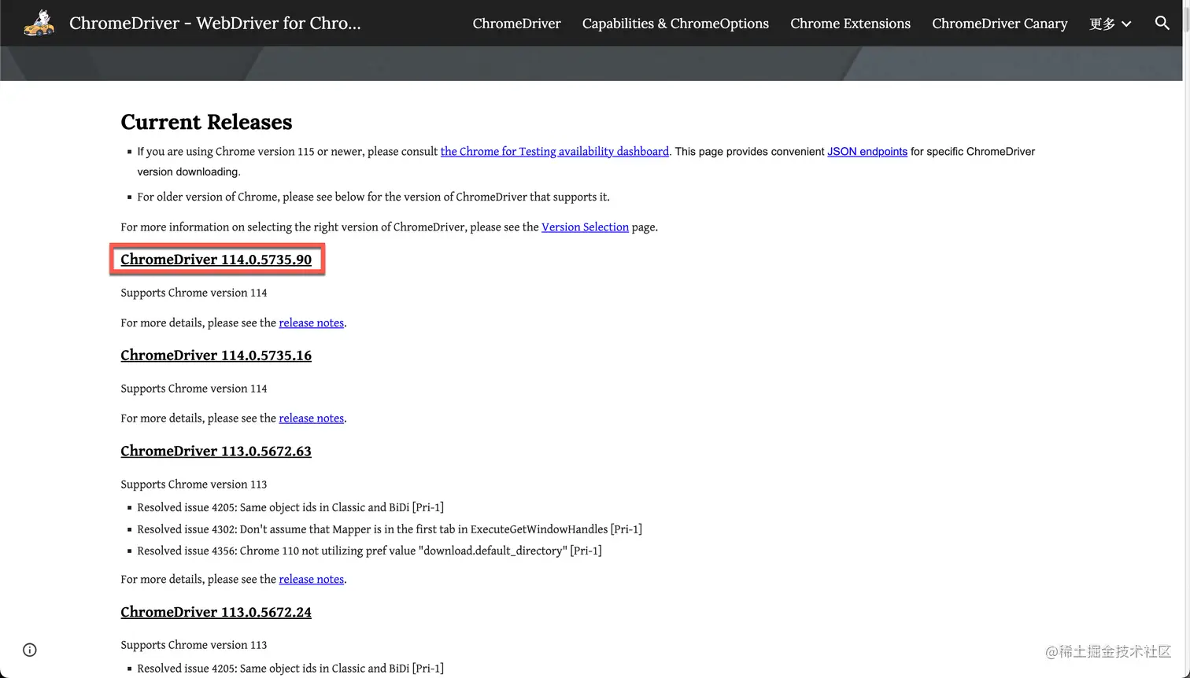The image size is (1190, 678).
Task: Open ChromeDriver 113.0.5672.24 release link
Action: [x=216, y=612]
